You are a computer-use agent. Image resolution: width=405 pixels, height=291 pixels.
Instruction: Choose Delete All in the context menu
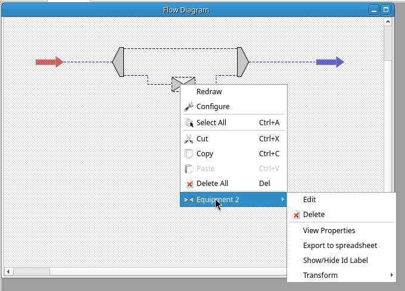[233, 184]
